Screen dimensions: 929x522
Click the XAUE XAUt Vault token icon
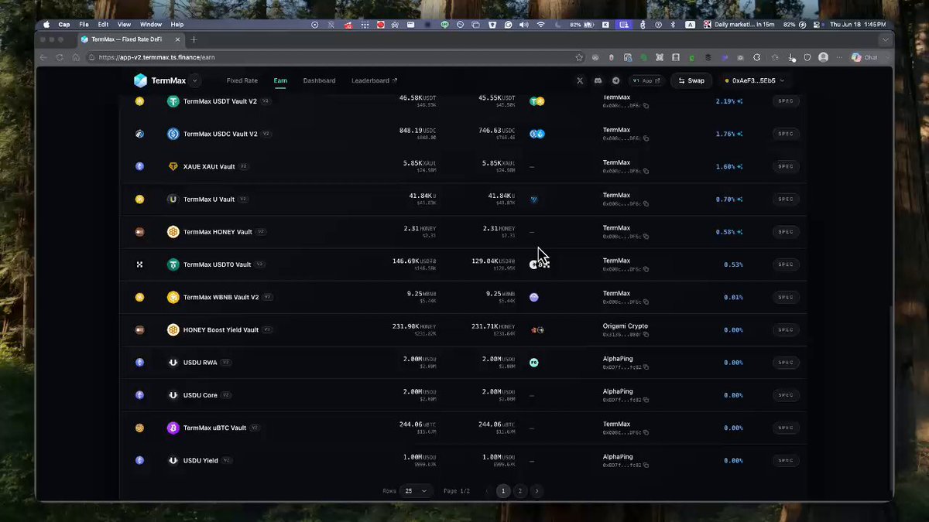point(173,166)
